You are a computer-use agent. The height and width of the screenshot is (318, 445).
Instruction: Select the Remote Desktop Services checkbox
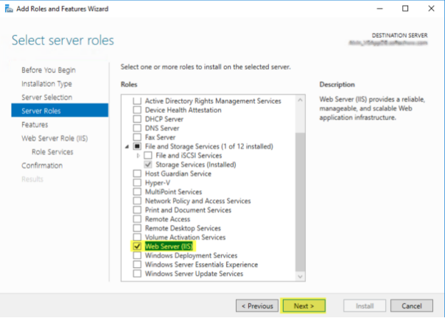[137, 229]
